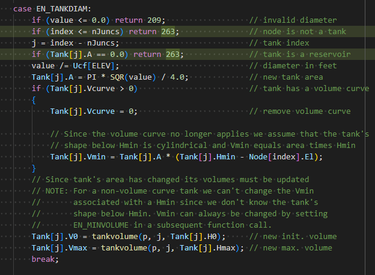The width and height of the screenshot is (375, 275).
Task: Click Vcurve in the if condition
Action: click(101, 89)
